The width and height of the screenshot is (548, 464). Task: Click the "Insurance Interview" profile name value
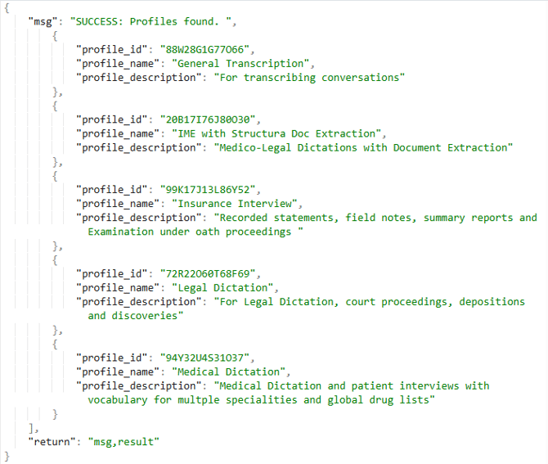[x=236, y=204]
